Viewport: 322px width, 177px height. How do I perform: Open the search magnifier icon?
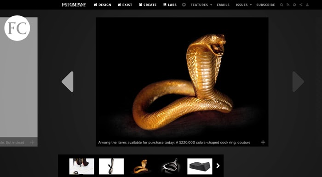[x=282, y=5]
